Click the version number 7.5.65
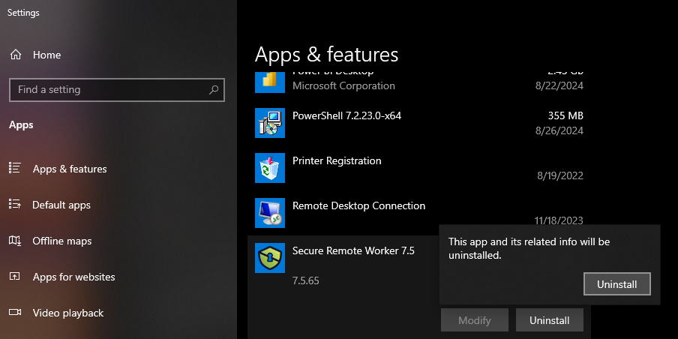Screen dimensions: 678x339 306,280
